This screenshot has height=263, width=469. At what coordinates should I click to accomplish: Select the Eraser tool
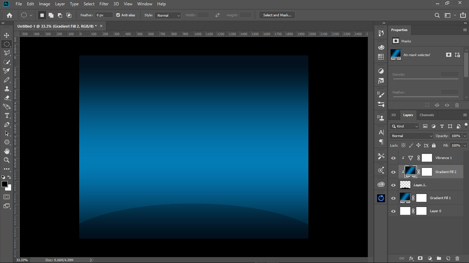click(x=7, y=98)
